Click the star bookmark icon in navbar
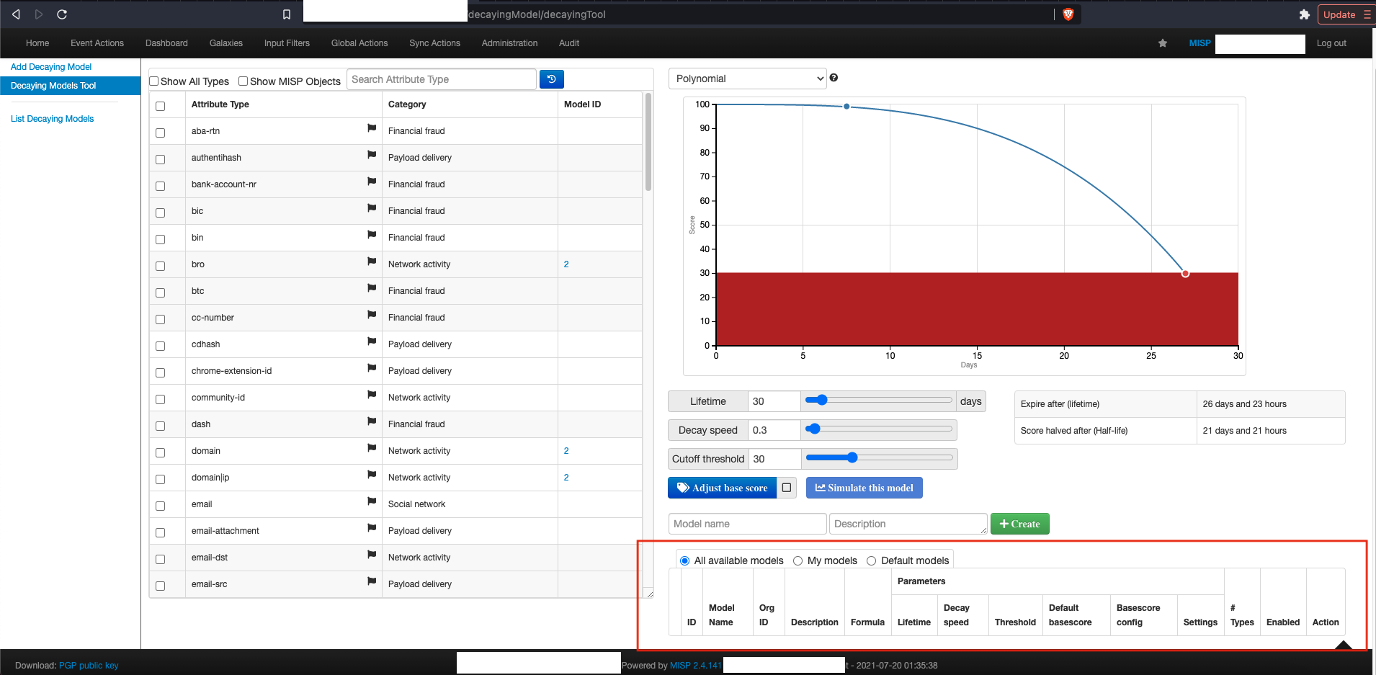Image resolution: width=1376 pixels, height=675 pixels. click(1163, 43)
